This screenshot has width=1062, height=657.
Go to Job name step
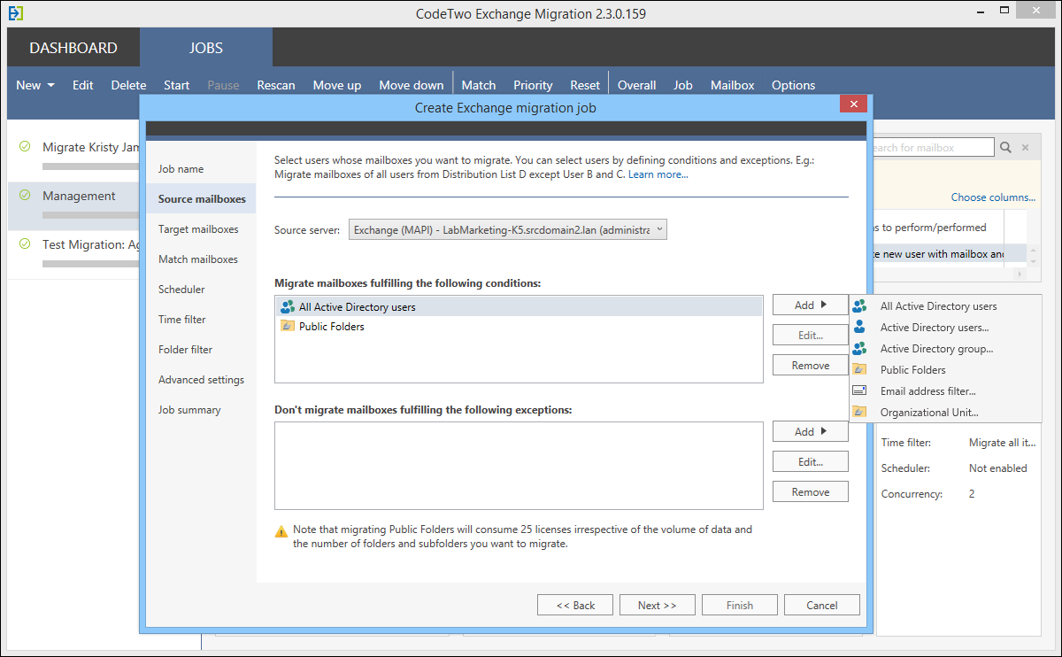point(181,168)
